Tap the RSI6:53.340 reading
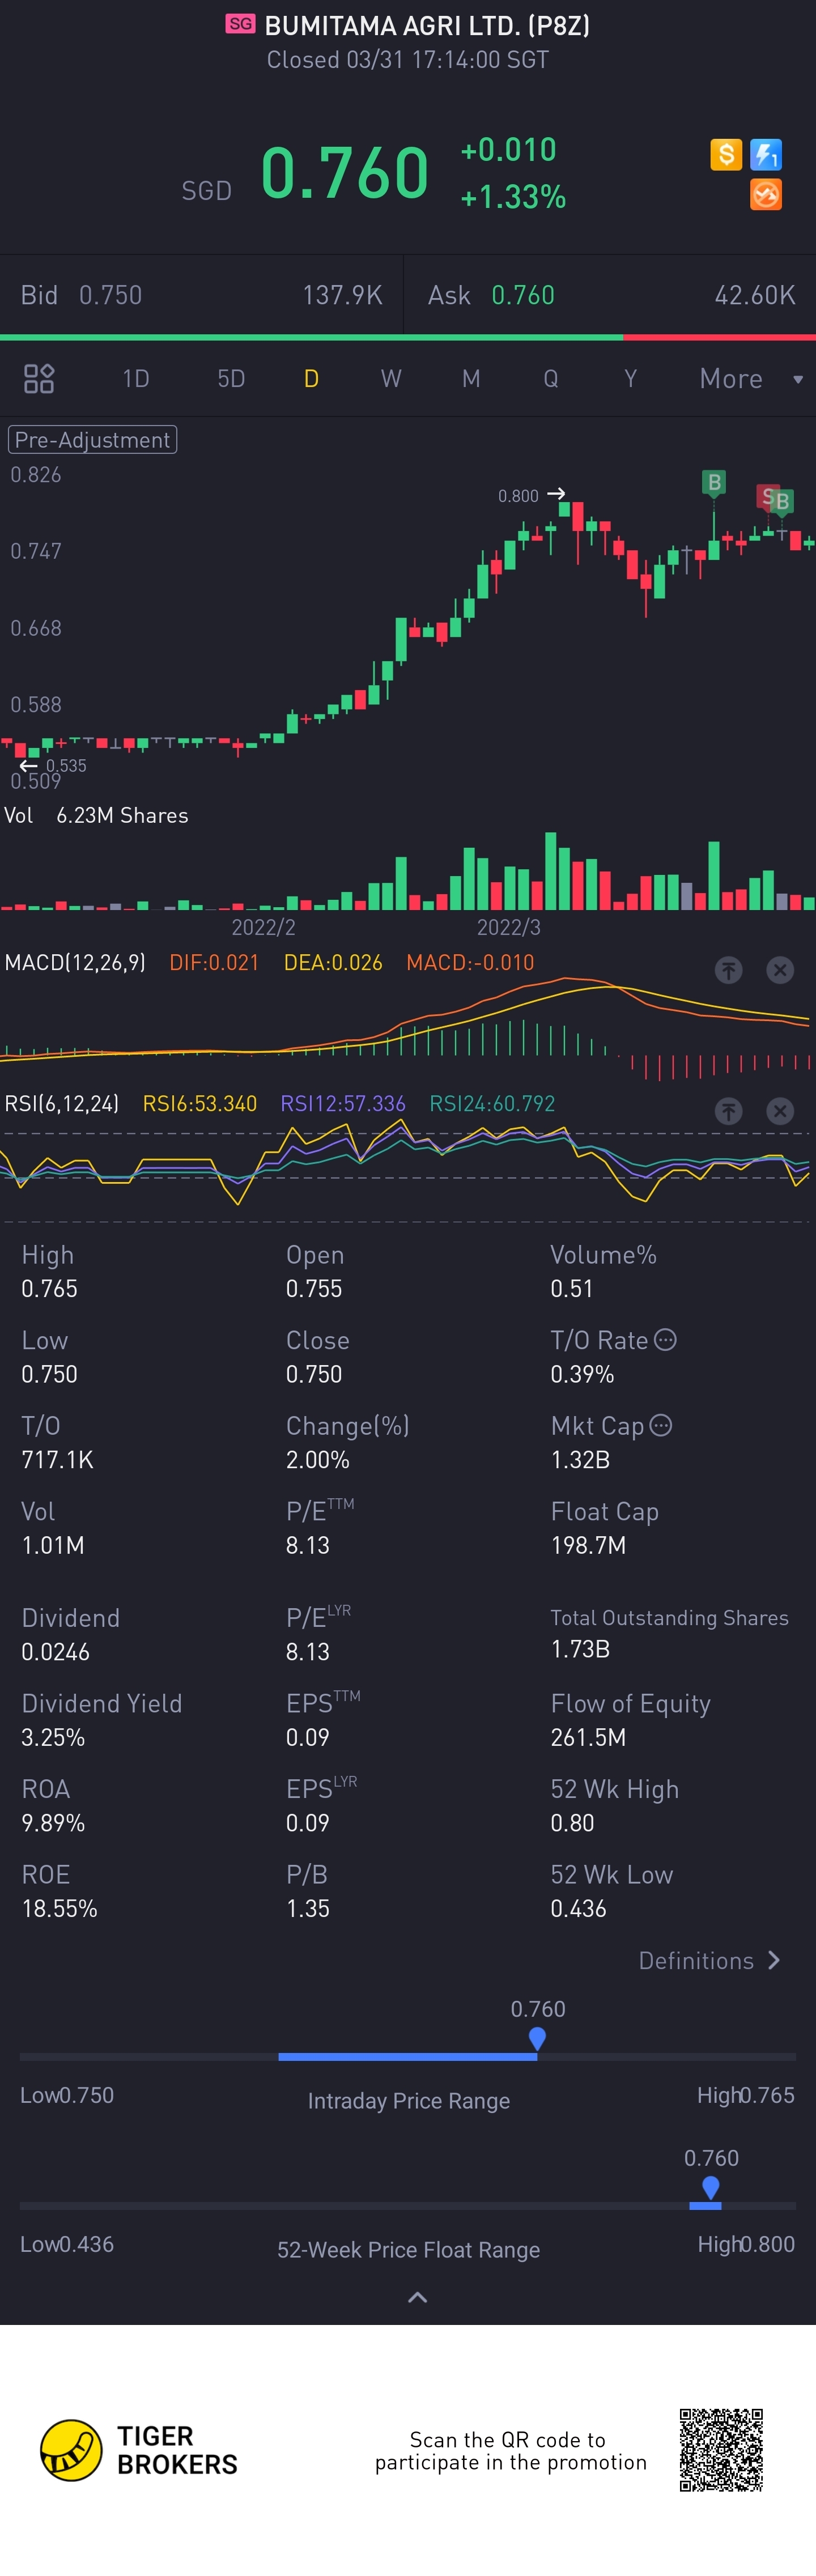 pos(200,1104)
